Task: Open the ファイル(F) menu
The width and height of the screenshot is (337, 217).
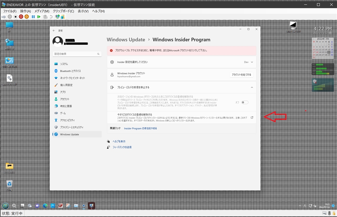Action: coord(10,11)
